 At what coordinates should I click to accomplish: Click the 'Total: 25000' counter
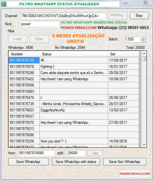pyautogui.click(x=135, y=48)
